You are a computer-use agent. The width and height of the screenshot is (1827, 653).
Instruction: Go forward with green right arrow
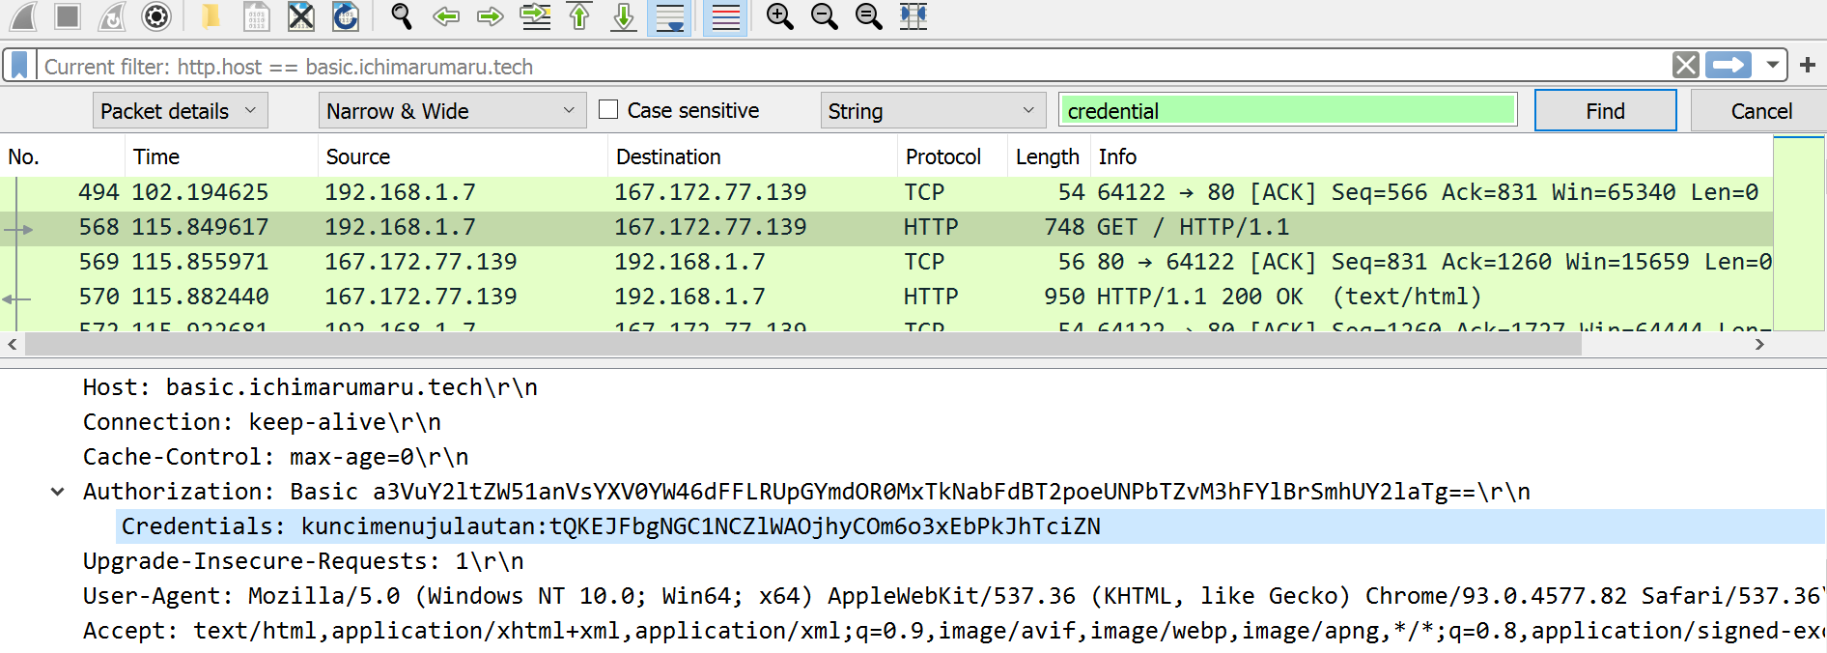coord(491,16)
